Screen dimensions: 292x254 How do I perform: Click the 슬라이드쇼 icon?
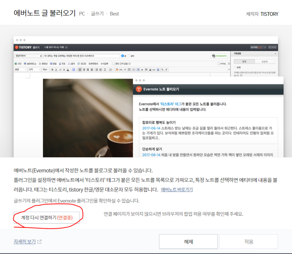point(30,64)
